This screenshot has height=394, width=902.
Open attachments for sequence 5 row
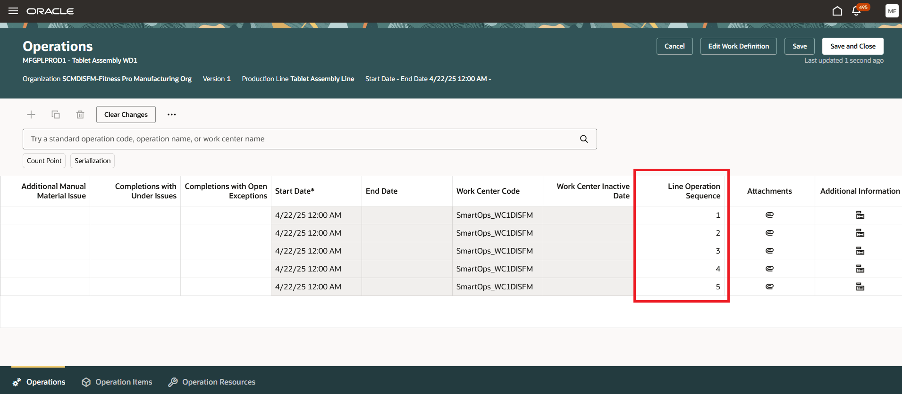pyautogui.click(x=769, y=287)
